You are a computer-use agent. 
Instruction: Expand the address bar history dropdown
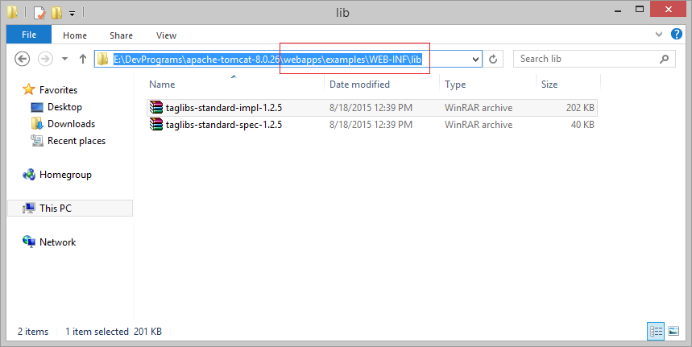click(x=476, y=59)
